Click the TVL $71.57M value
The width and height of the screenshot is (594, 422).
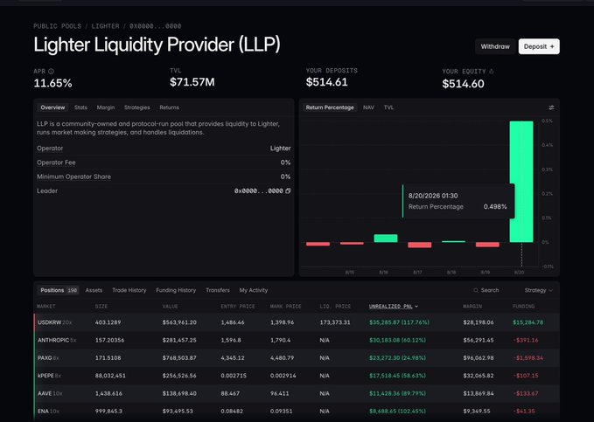192,82
